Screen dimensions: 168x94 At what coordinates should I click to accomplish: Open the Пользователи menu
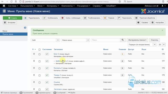coord(28,6)
